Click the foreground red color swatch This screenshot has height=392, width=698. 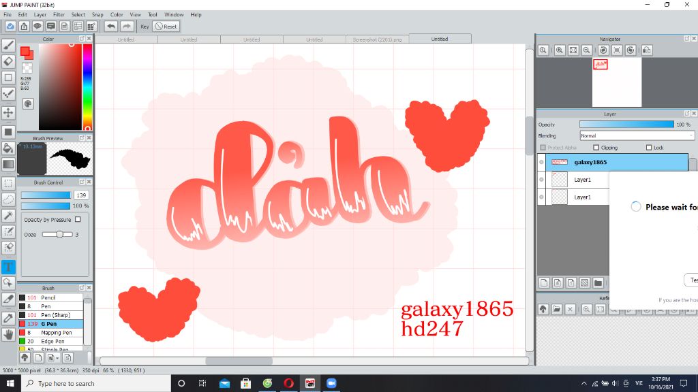(x=25, y=51)
